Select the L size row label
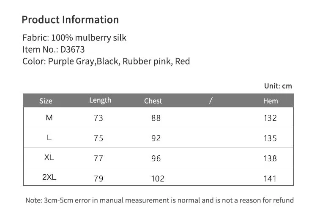 (49, 138)
